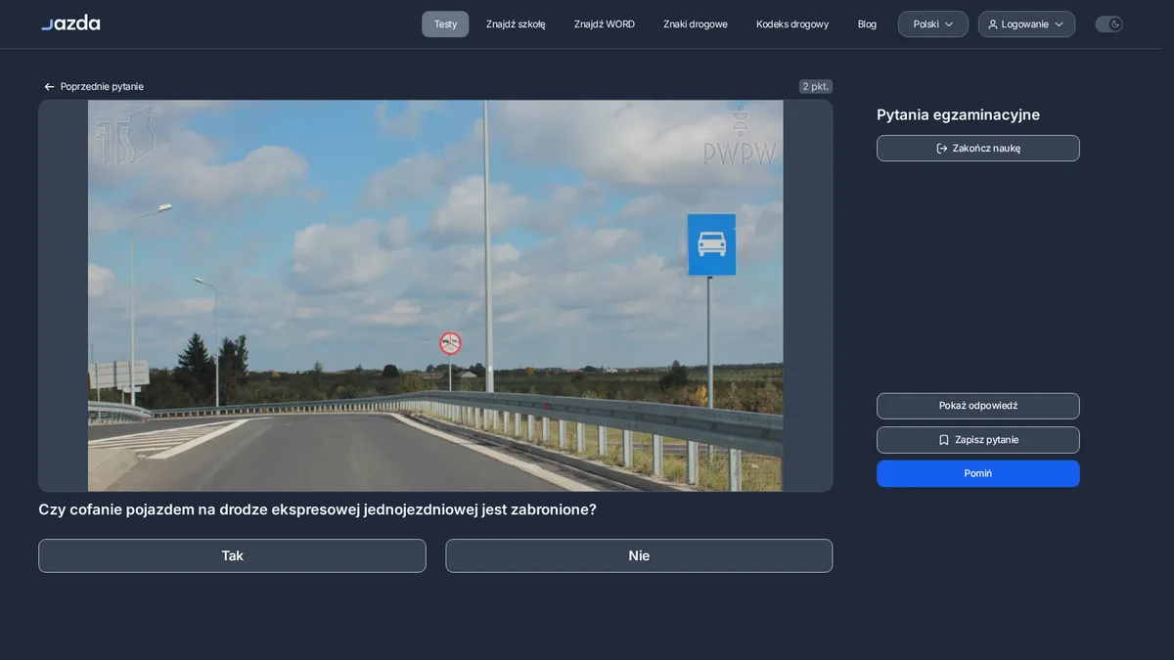1174x660 pixels.
Task: Click the back arrow beside Poprzednie pytanie
Action: click(x=49, y=87)
